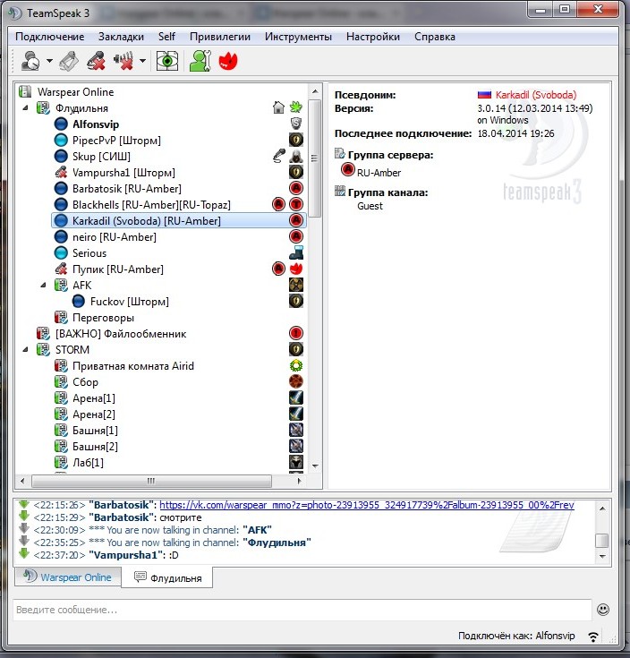This screenshot has width=630, height=658.
Task: Open the vk.com link posted by Barbatosik
Action: coord(367,505)
